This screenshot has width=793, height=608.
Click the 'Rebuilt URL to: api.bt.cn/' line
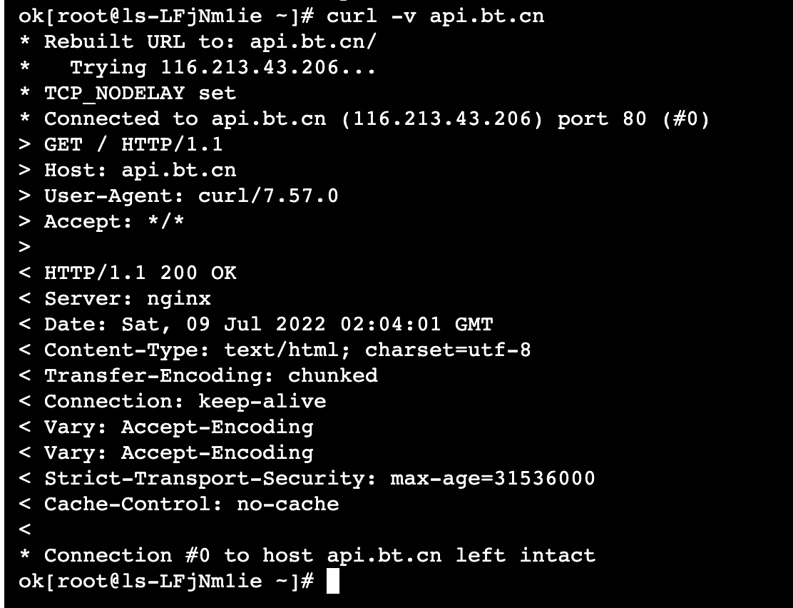210,41
